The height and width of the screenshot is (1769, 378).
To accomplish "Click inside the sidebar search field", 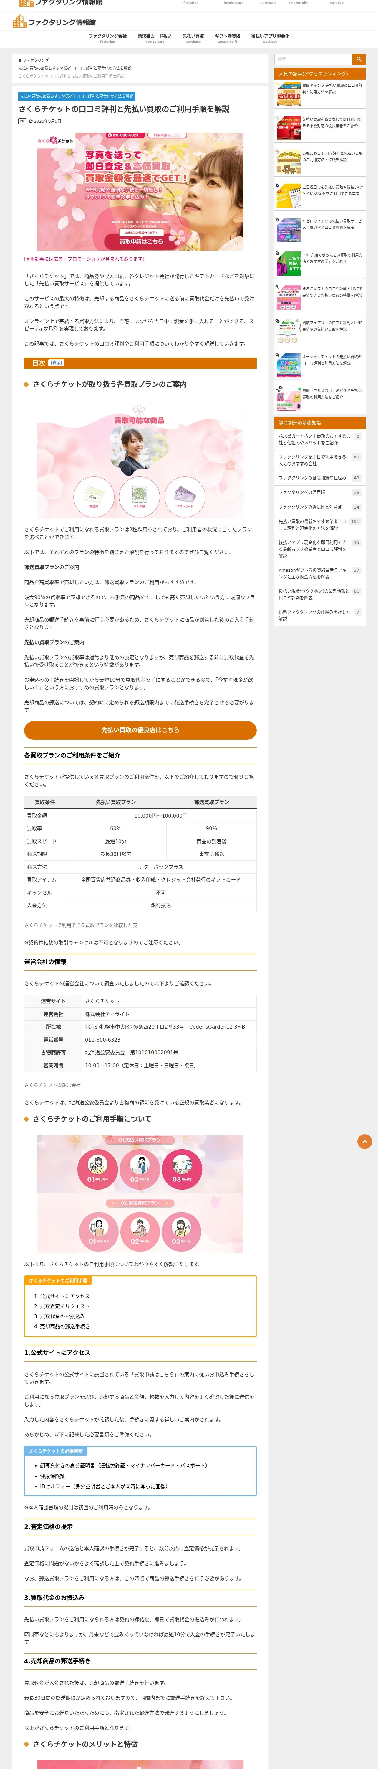I will 314,59.
